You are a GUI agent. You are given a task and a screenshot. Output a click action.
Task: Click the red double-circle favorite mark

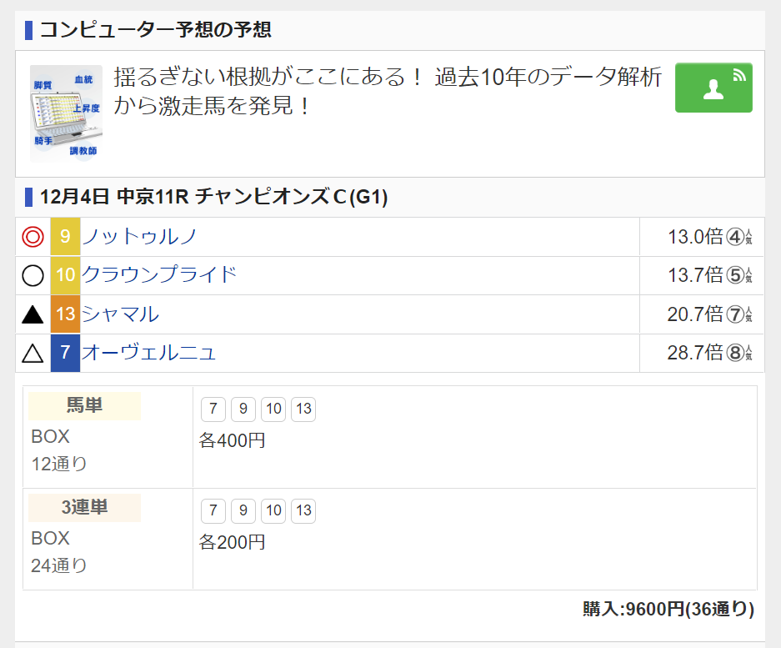tap(33, 237)
